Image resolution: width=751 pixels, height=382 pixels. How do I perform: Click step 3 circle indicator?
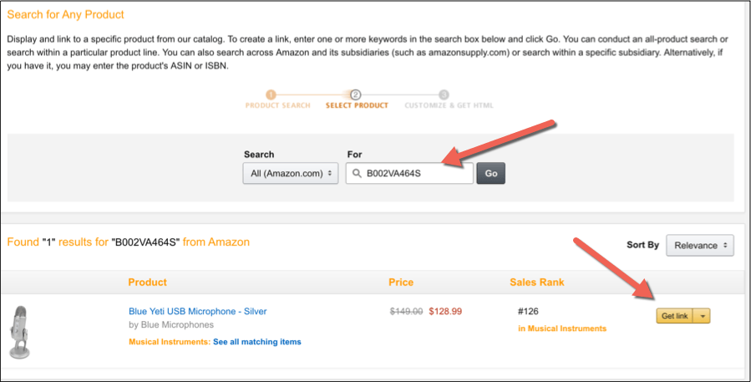pos(444,94)
